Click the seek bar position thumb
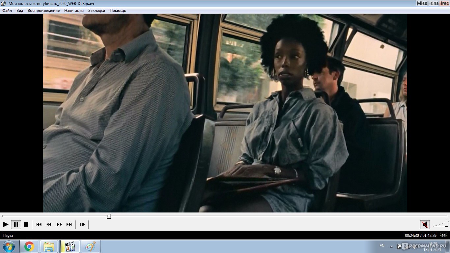Viewport: 450px width, 253px height. click(x=109, y=216)
